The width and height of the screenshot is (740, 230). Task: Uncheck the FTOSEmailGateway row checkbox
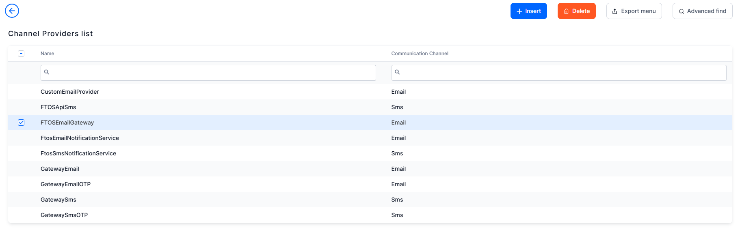[21, 123]
